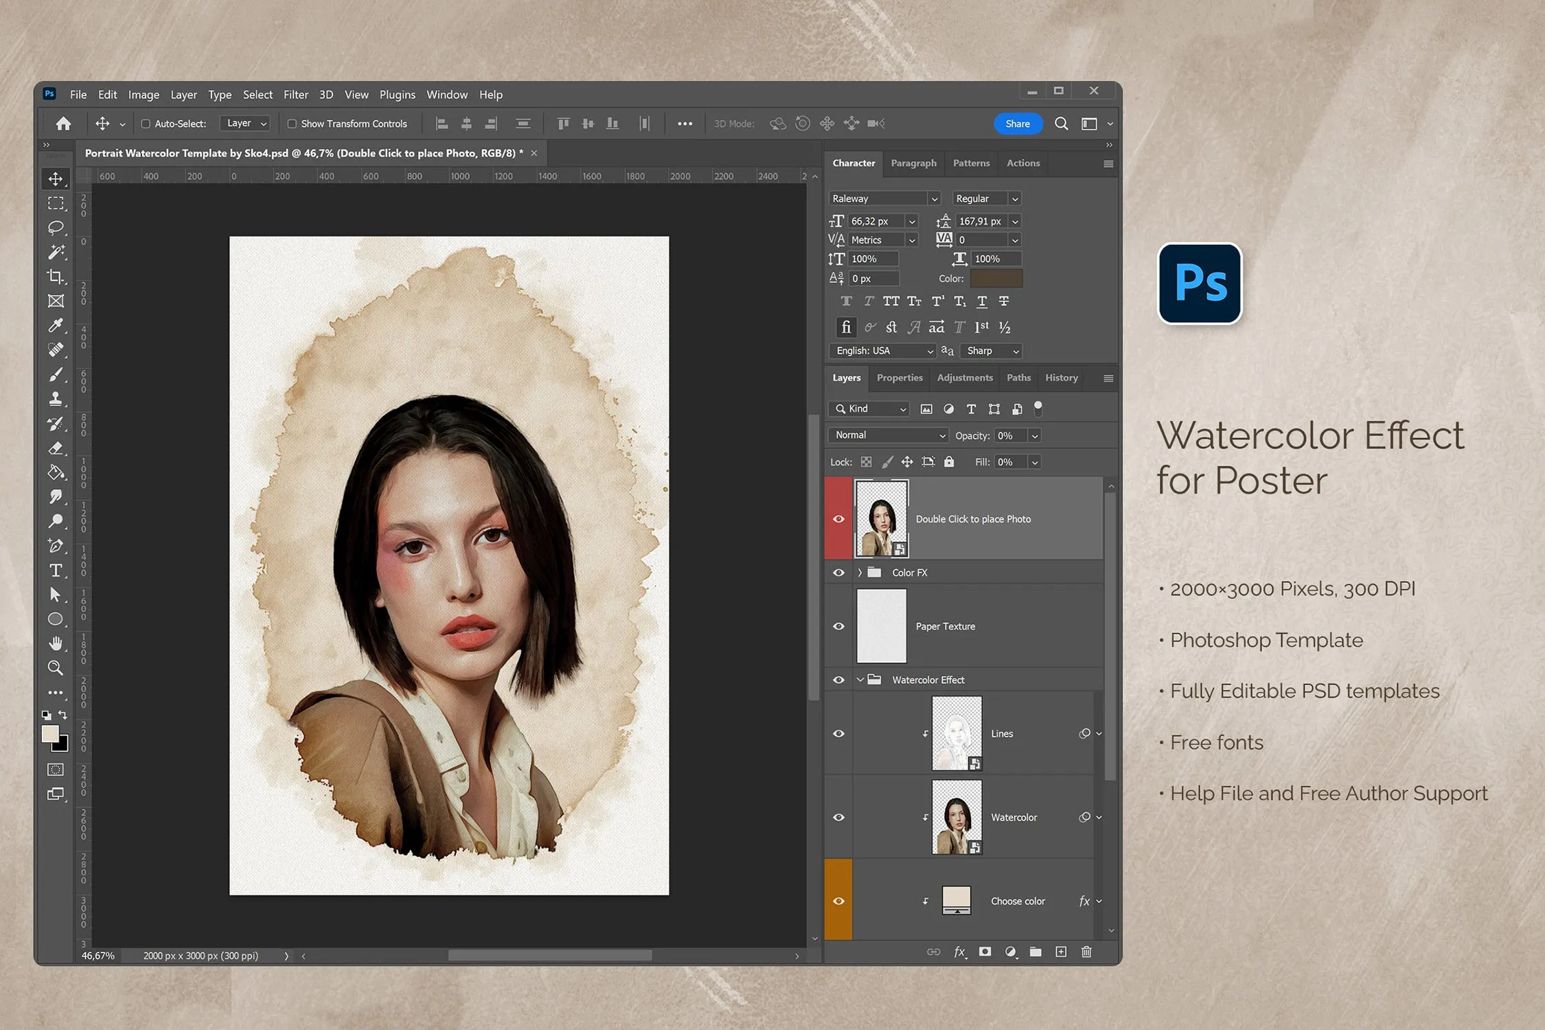Toggle Underline text style
Image resolution: width=1545 pixels, height=1030 pixels.
[982, 301]
